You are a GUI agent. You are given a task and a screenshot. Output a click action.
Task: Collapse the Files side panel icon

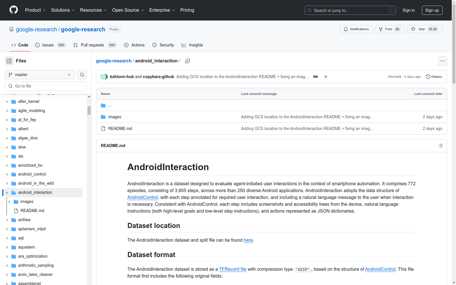pos(9,61)
